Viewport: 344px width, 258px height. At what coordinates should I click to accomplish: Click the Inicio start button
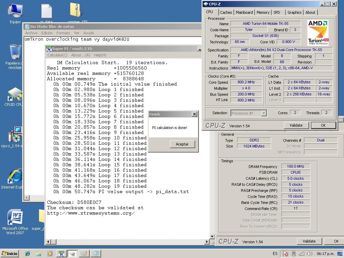tap(9, 254)
